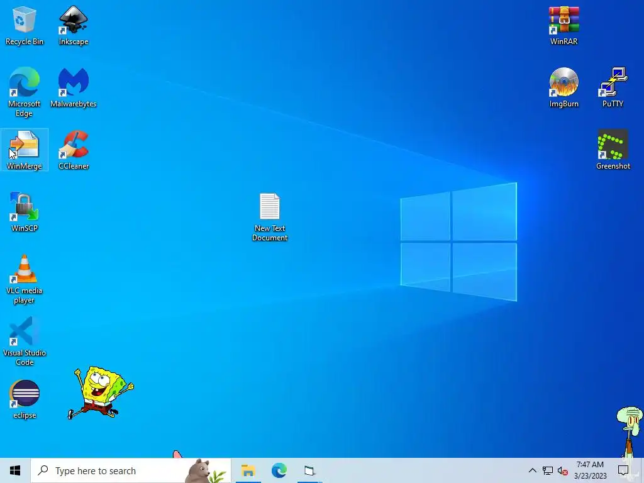The height and width of the screenshot is (483, 644).
Task: Select the PuTTY shortcut icon
Action: tap(613, 88)
